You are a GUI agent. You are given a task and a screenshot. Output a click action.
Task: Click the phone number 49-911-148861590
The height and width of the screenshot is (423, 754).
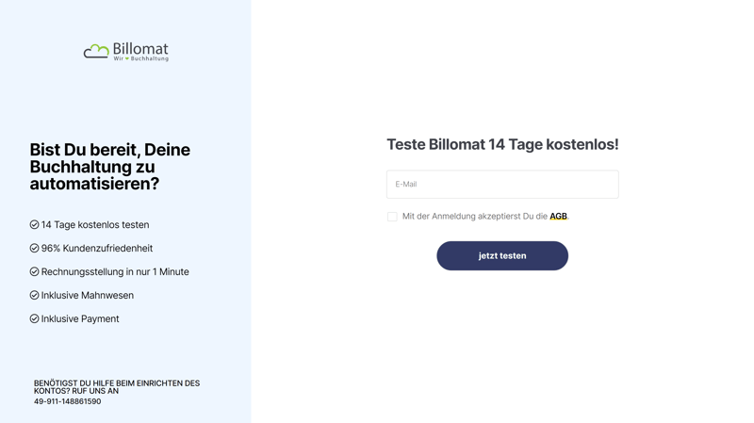(x=67, y=401)
